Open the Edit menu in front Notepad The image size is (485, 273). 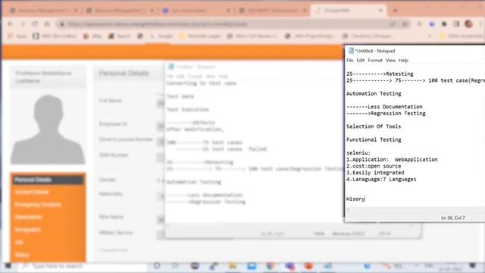pos(361,61)
